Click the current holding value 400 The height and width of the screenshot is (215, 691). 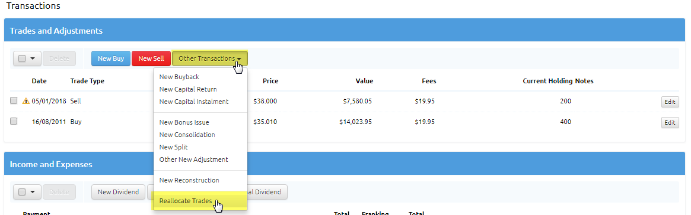click(565, 122)
